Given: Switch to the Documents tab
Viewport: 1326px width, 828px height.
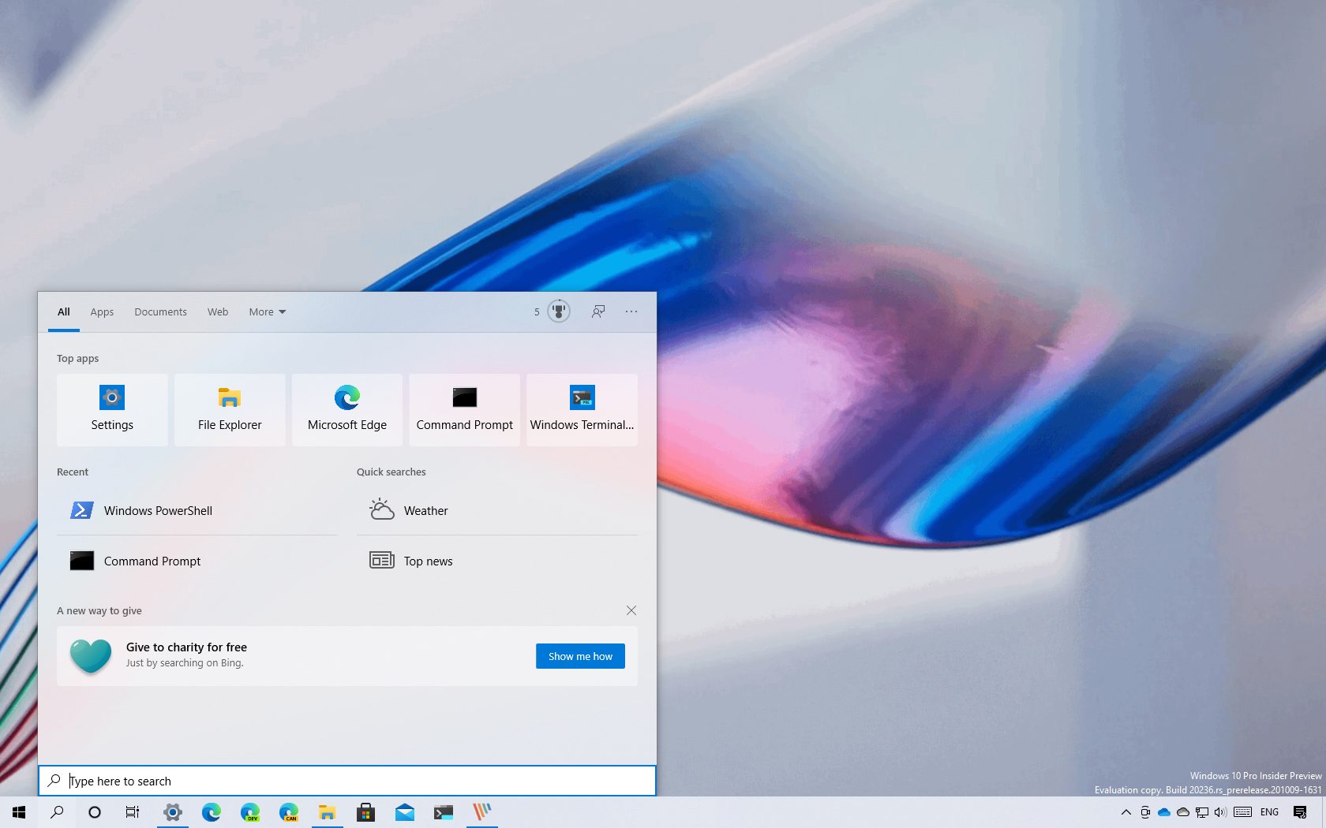Looking at the screenshot, I should click(160, 311).
